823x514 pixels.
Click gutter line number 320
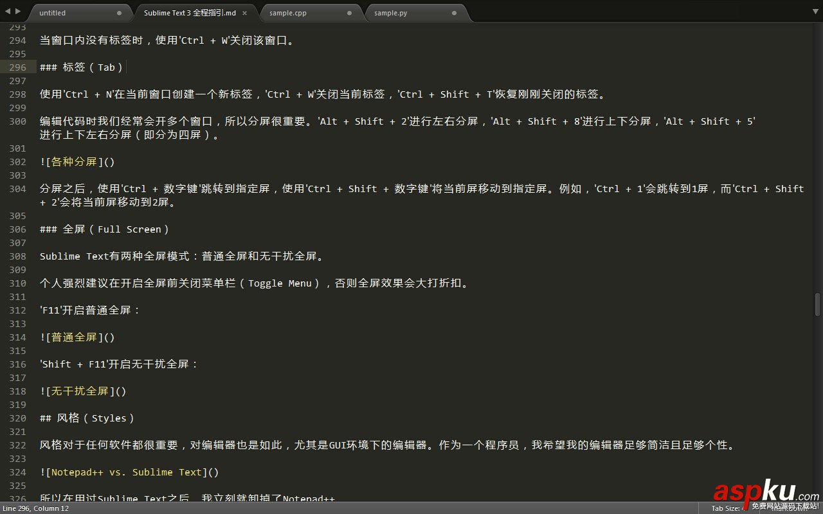[x=17, y=418]
